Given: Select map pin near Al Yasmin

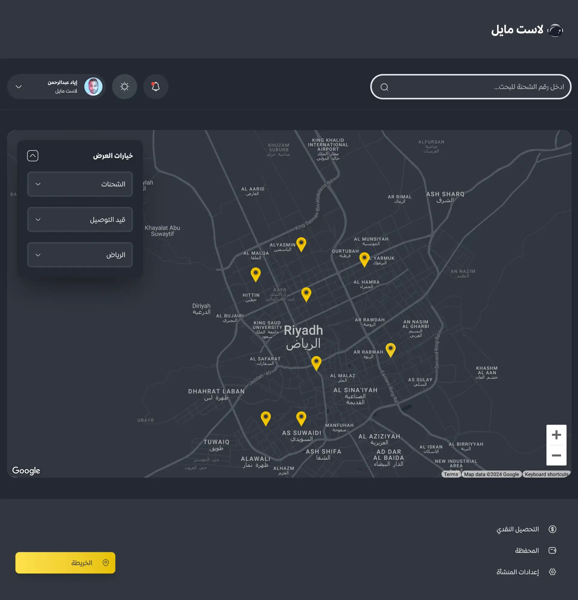Looking at the screenshot, I should coord(301,245).
